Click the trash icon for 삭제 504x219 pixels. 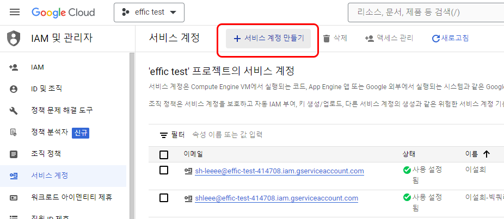(x=327, y=38)
